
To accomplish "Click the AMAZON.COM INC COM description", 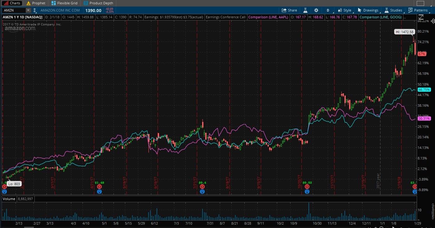I will click(60, 10).
